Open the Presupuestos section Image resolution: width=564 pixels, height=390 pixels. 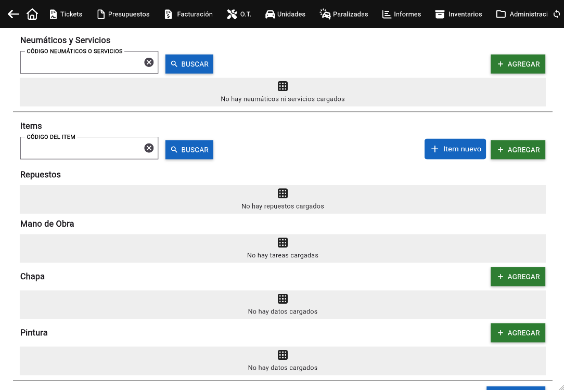[x=123, y=14]
